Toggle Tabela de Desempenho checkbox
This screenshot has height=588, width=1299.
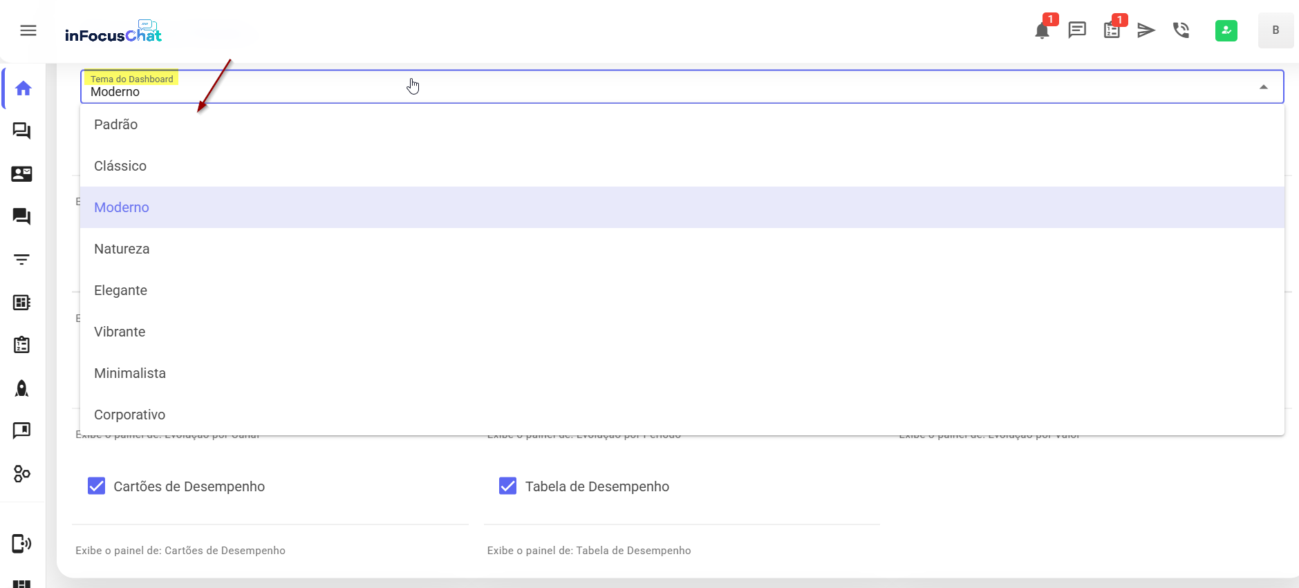508,486
